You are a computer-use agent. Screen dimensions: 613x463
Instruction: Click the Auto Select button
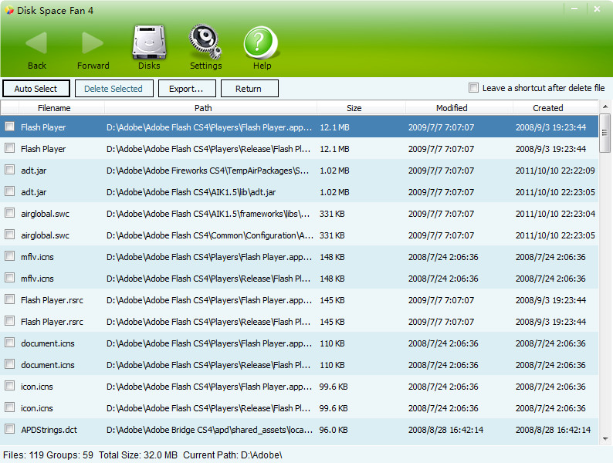[x=36, y=89]
